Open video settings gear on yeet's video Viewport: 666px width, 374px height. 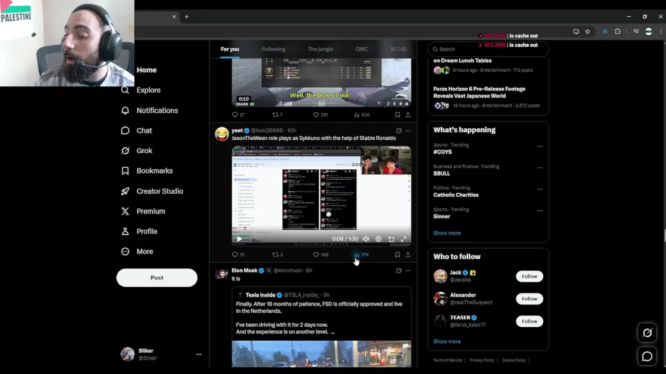[378, 239]
